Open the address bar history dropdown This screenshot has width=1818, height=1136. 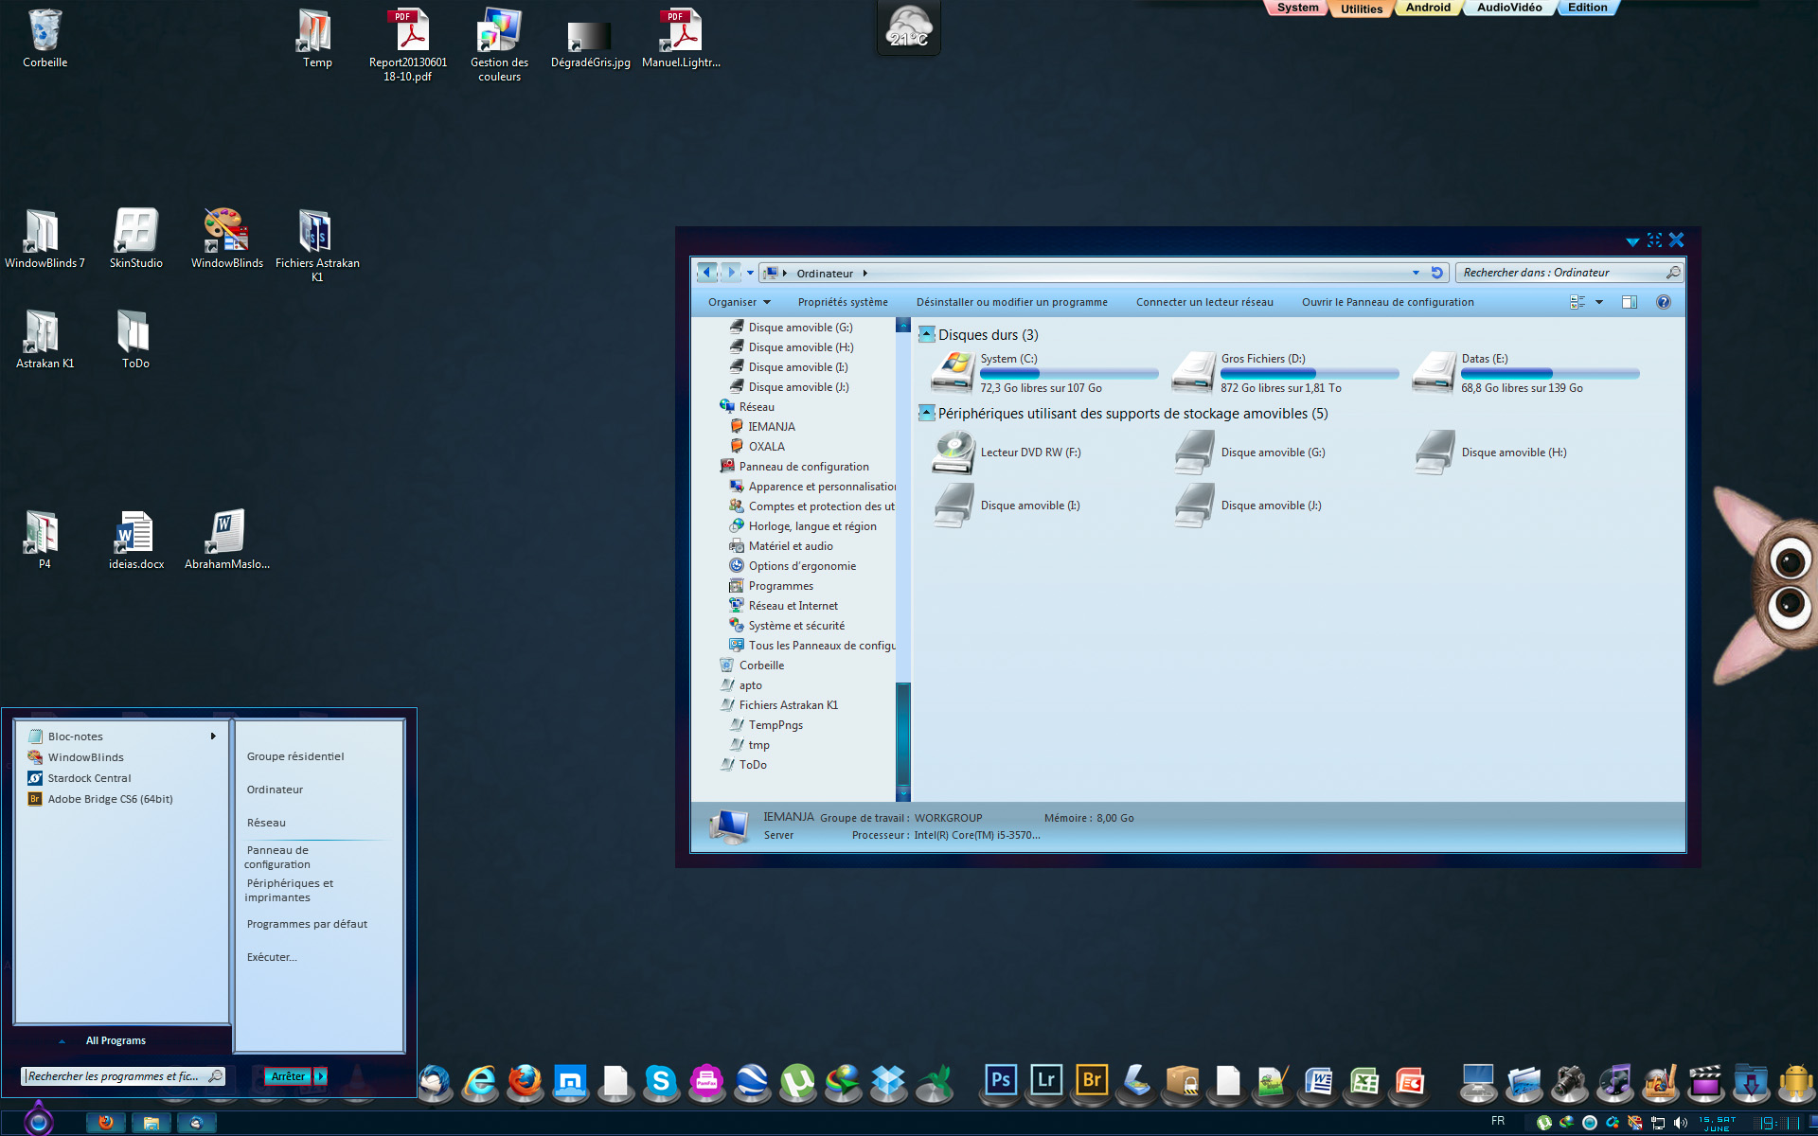[1416, 273]
